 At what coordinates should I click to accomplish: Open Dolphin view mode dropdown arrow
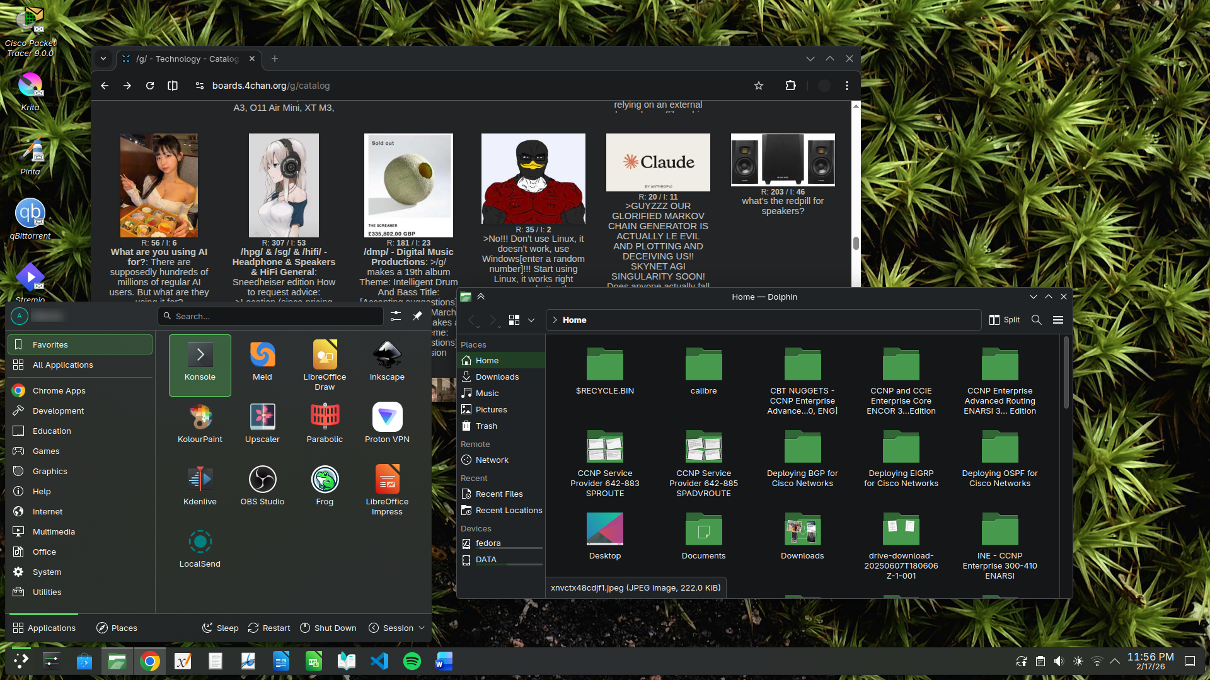pos(531,320)
